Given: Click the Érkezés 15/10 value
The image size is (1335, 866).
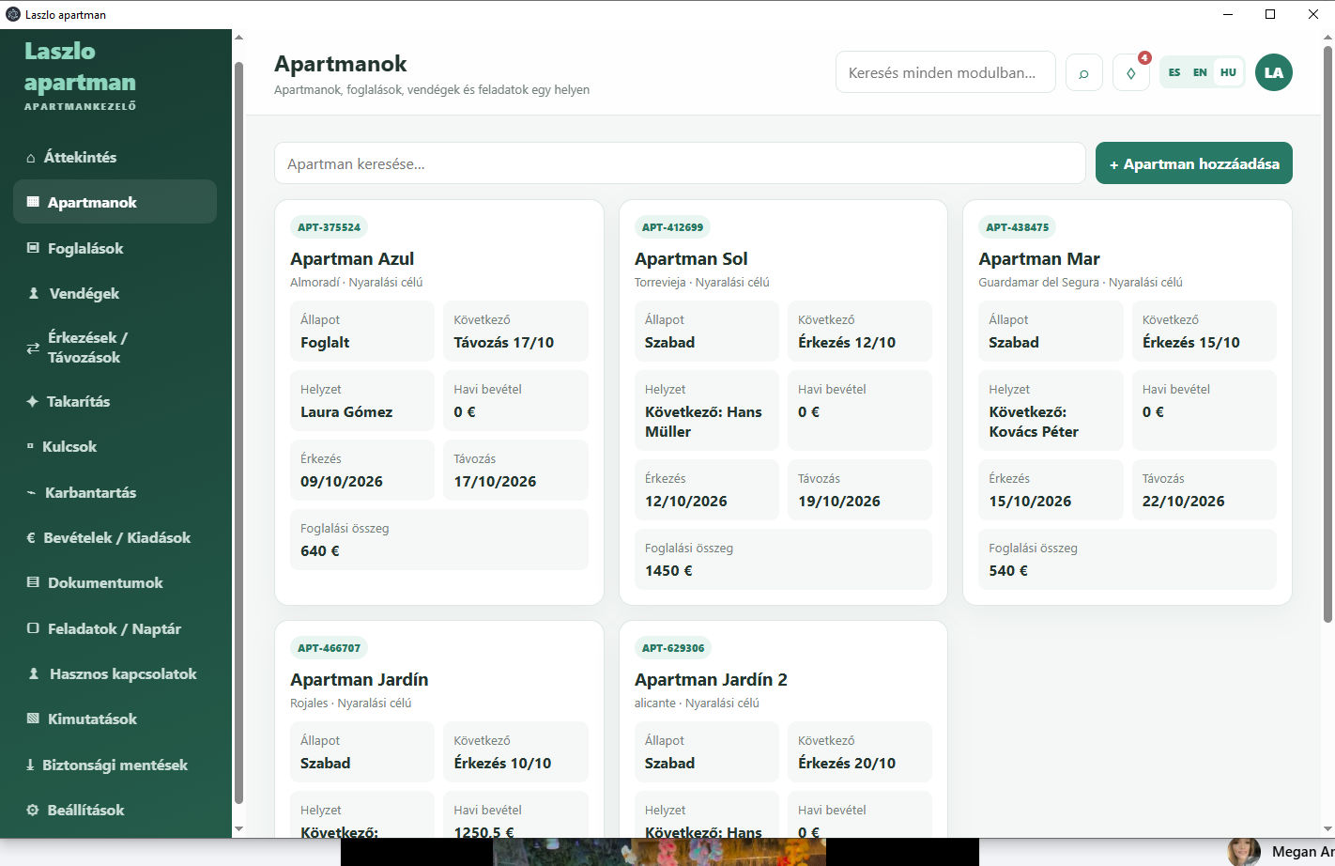Looking at the screenshot, I should [1191, 343].
